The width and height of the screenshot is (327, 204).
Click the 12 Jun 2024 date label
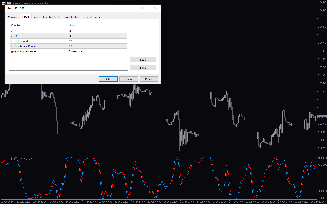tap(7, 202)
